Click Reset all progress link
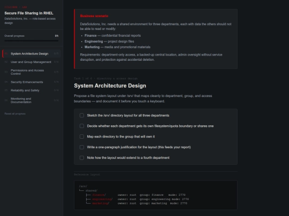Screen dimensions: 289x216 pos(15,114)
